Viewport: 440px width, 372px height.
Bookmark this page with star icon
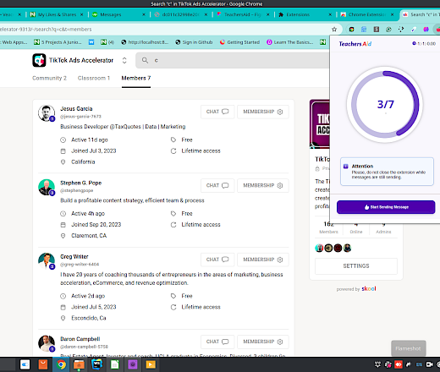(334, 30)
